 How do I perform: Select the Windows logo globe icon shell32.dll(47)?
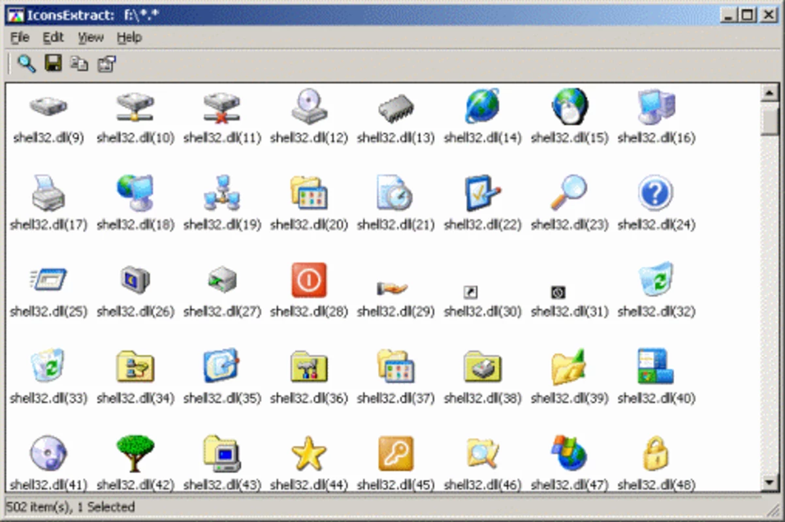[569, 453]
